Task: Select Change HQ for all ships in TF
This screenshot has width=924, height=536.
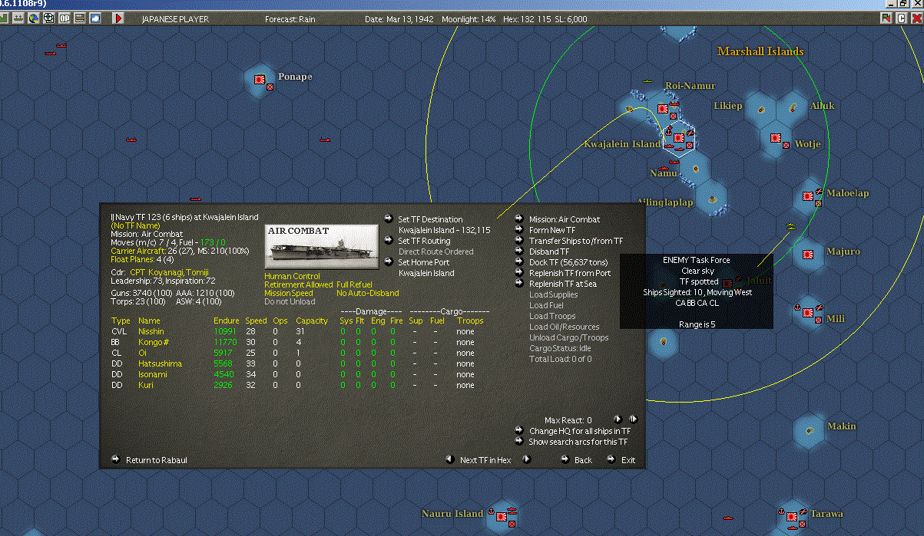Action: point(579,431)
